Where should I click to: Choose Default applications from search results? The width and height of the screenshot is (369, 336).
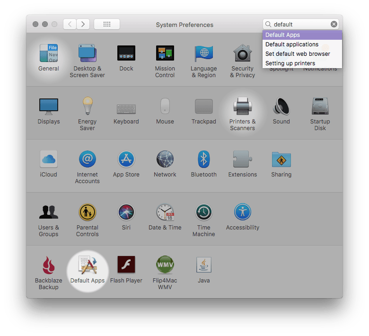click(x=302, y=44)
